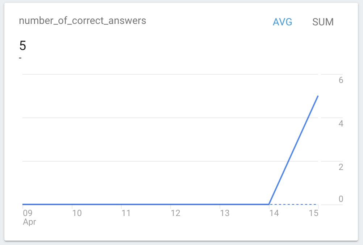The height and width of the screenshot is (245, 363).
Task: Select the 11 date label on x-axis
Action: coord(126,213)
